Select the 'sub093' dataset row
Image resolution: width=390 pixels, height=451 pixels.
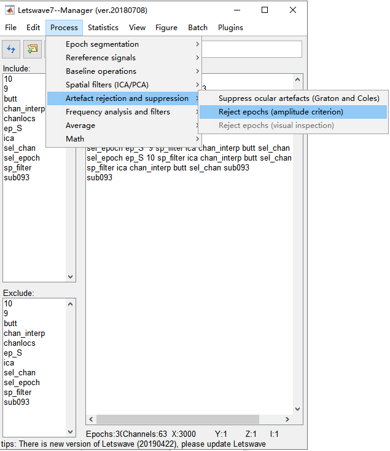(99, 177)
